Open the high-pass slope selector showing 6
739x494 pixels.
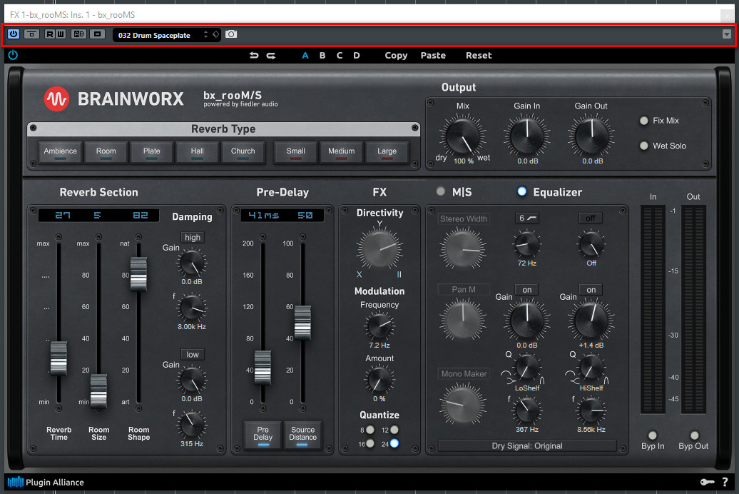click(x=527, y=218)
